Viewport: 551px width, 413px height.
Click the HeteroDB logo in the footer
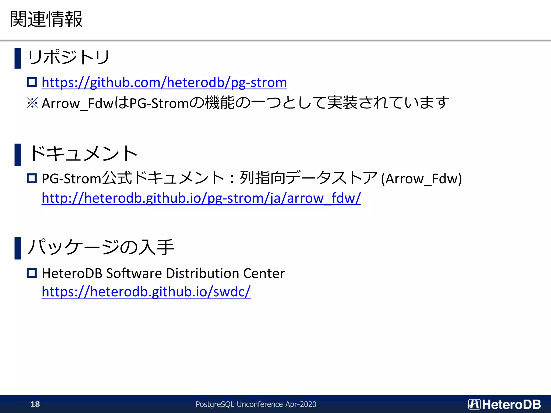pyautogui.click(x=504, y=404)
